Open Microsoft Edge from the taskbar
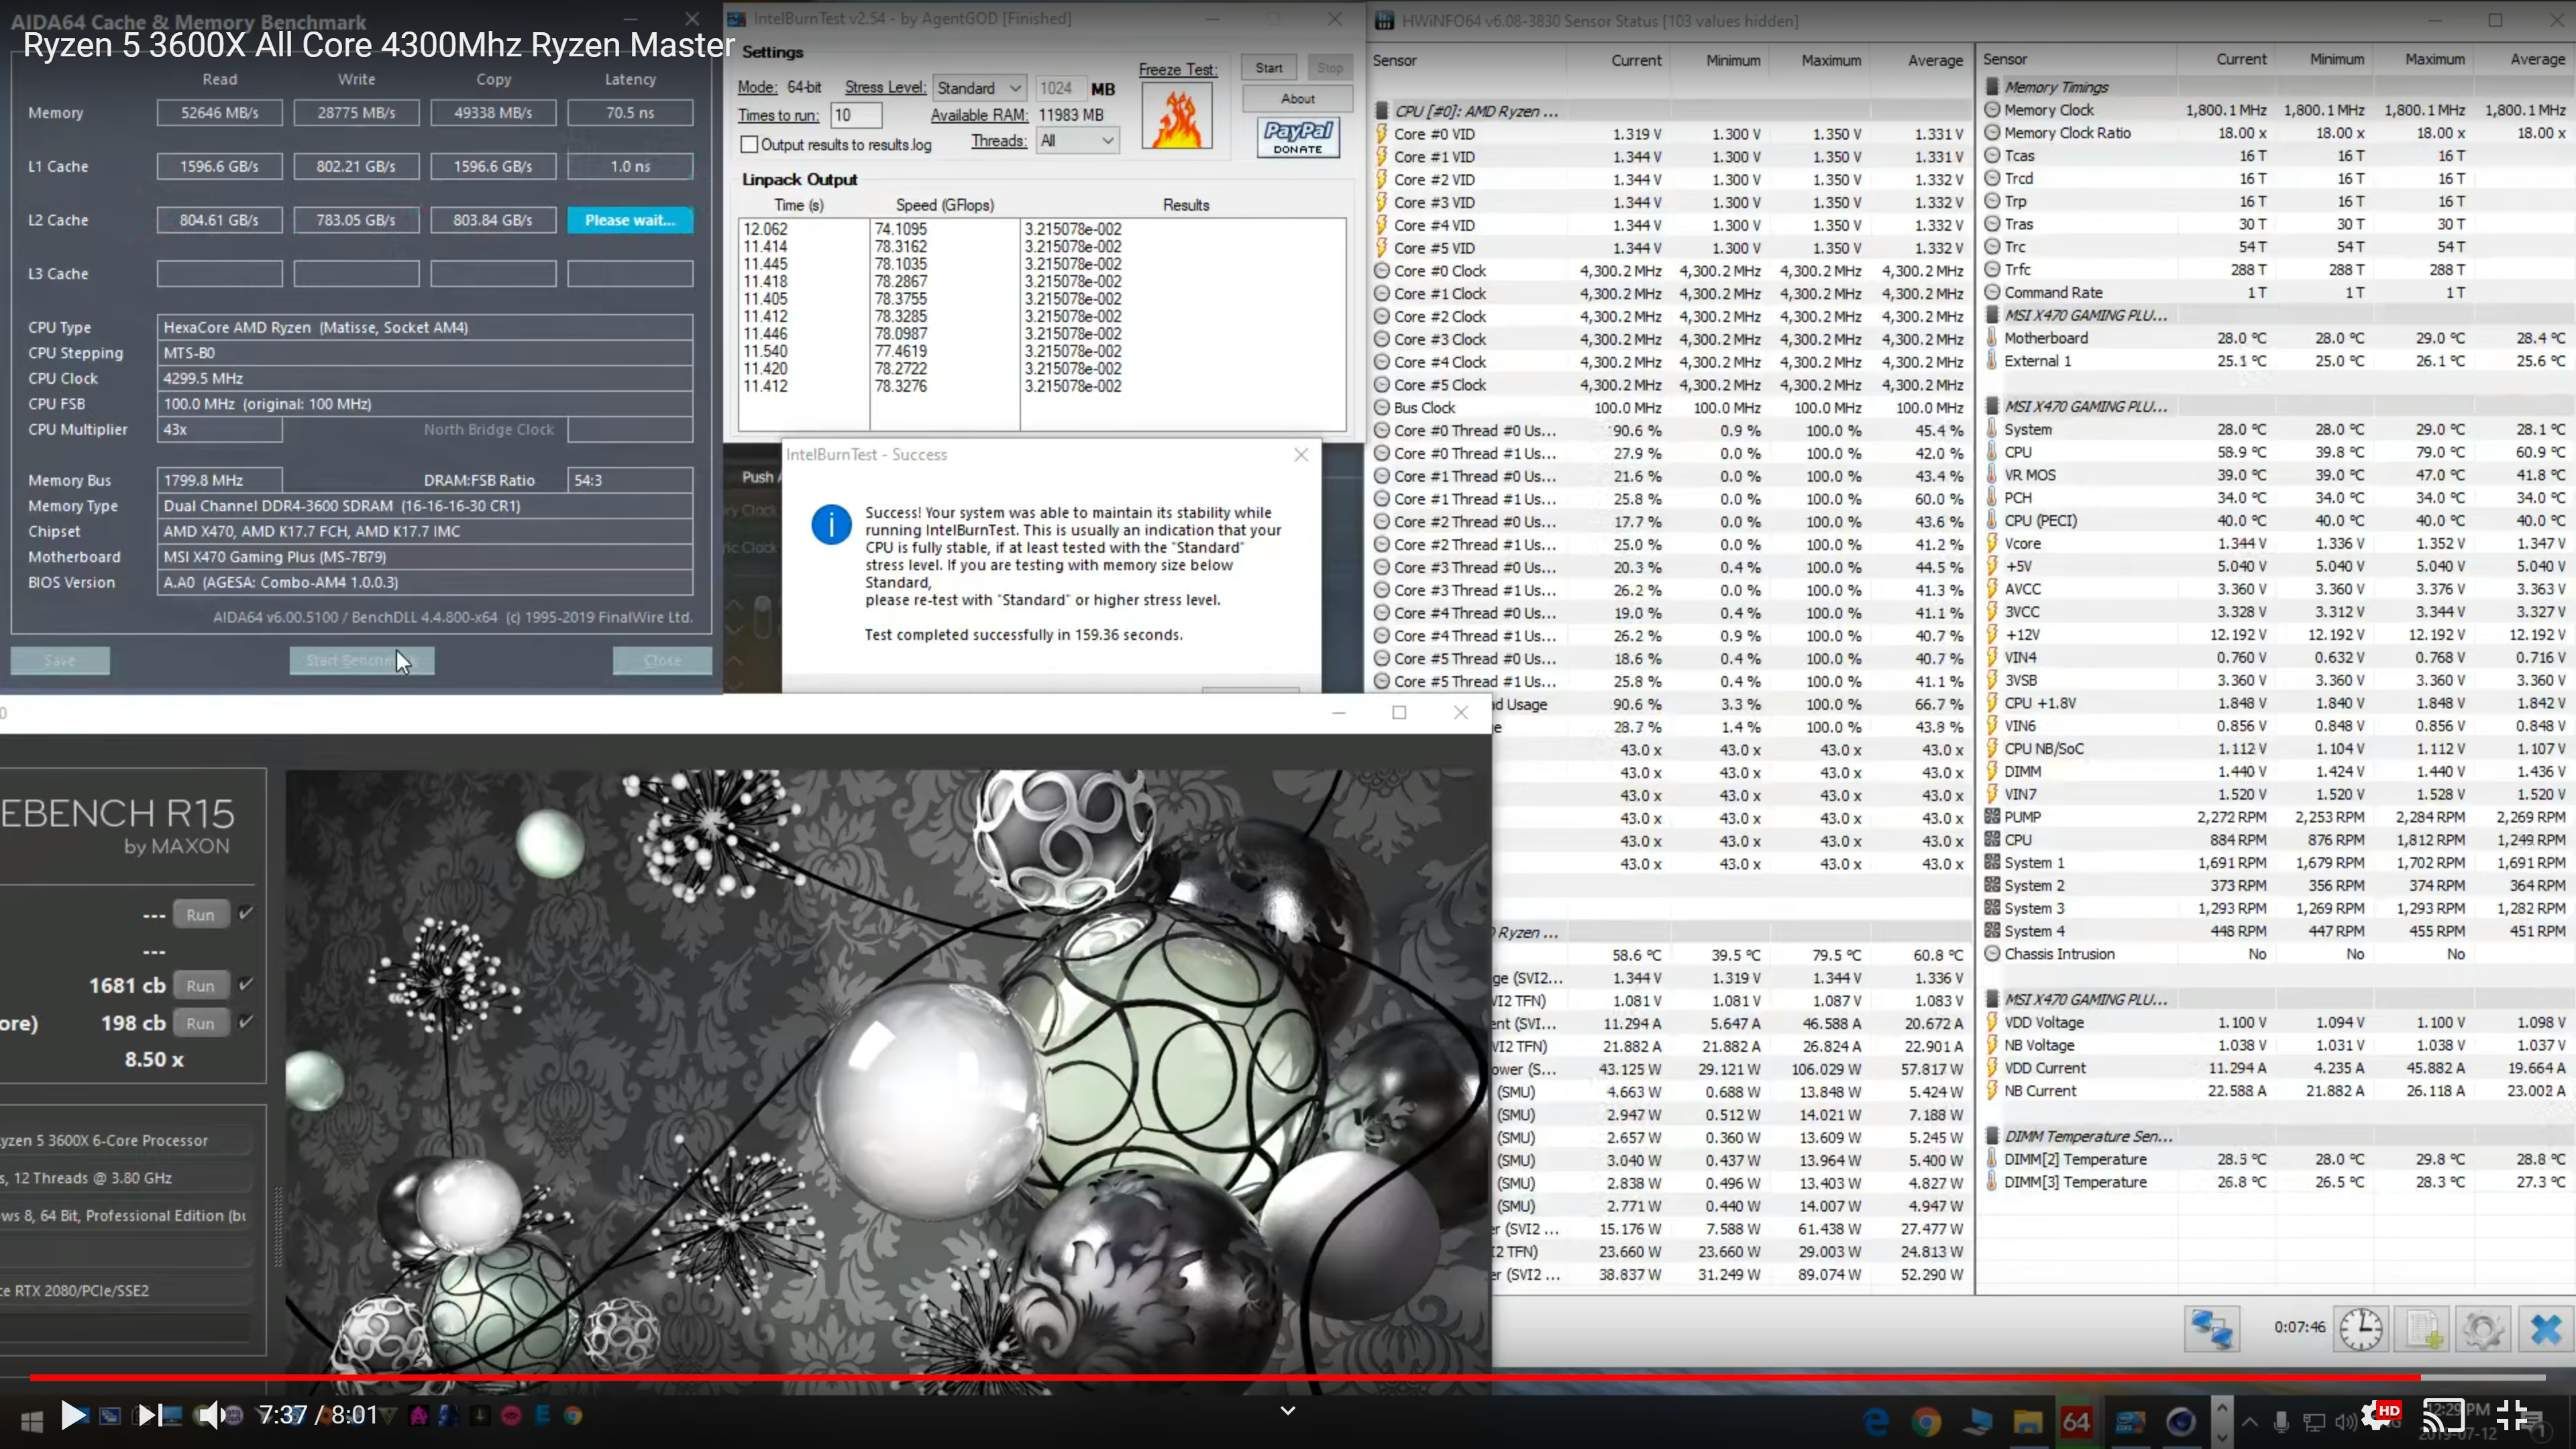Viewport: 2576px width, 1449px height. (1876, 1421)
